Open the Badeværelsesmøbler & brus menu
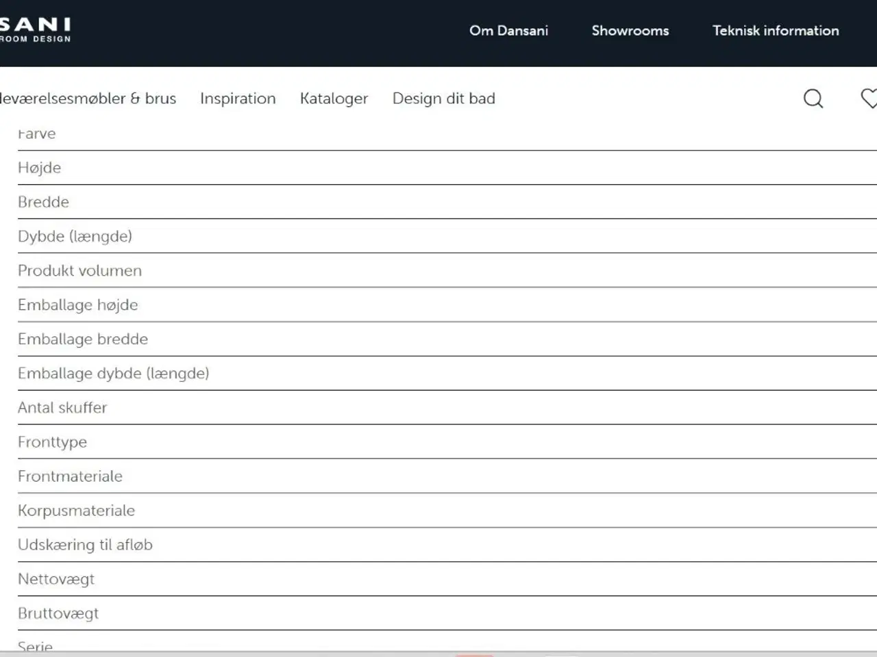Viewport: 877px width, 657px height. (88, 99)
